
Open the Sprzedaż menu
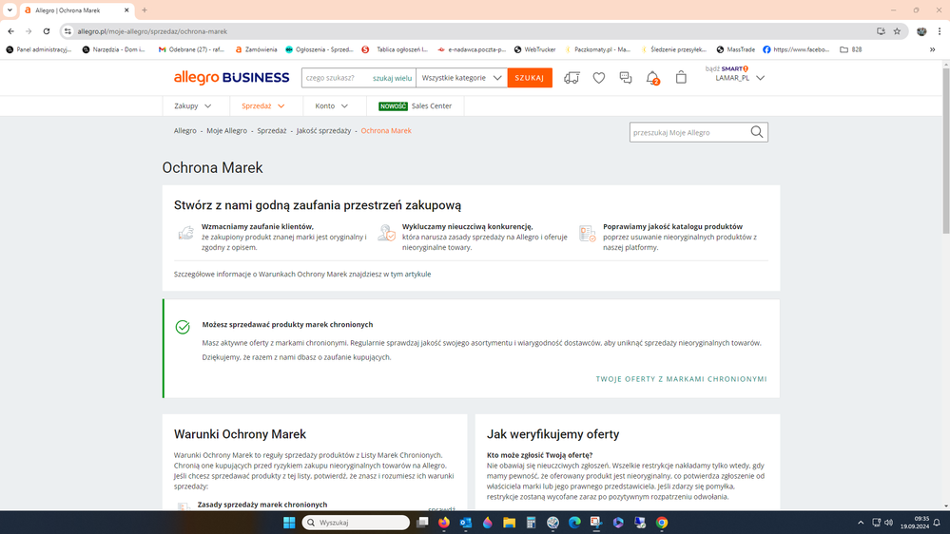pos(262,106)
